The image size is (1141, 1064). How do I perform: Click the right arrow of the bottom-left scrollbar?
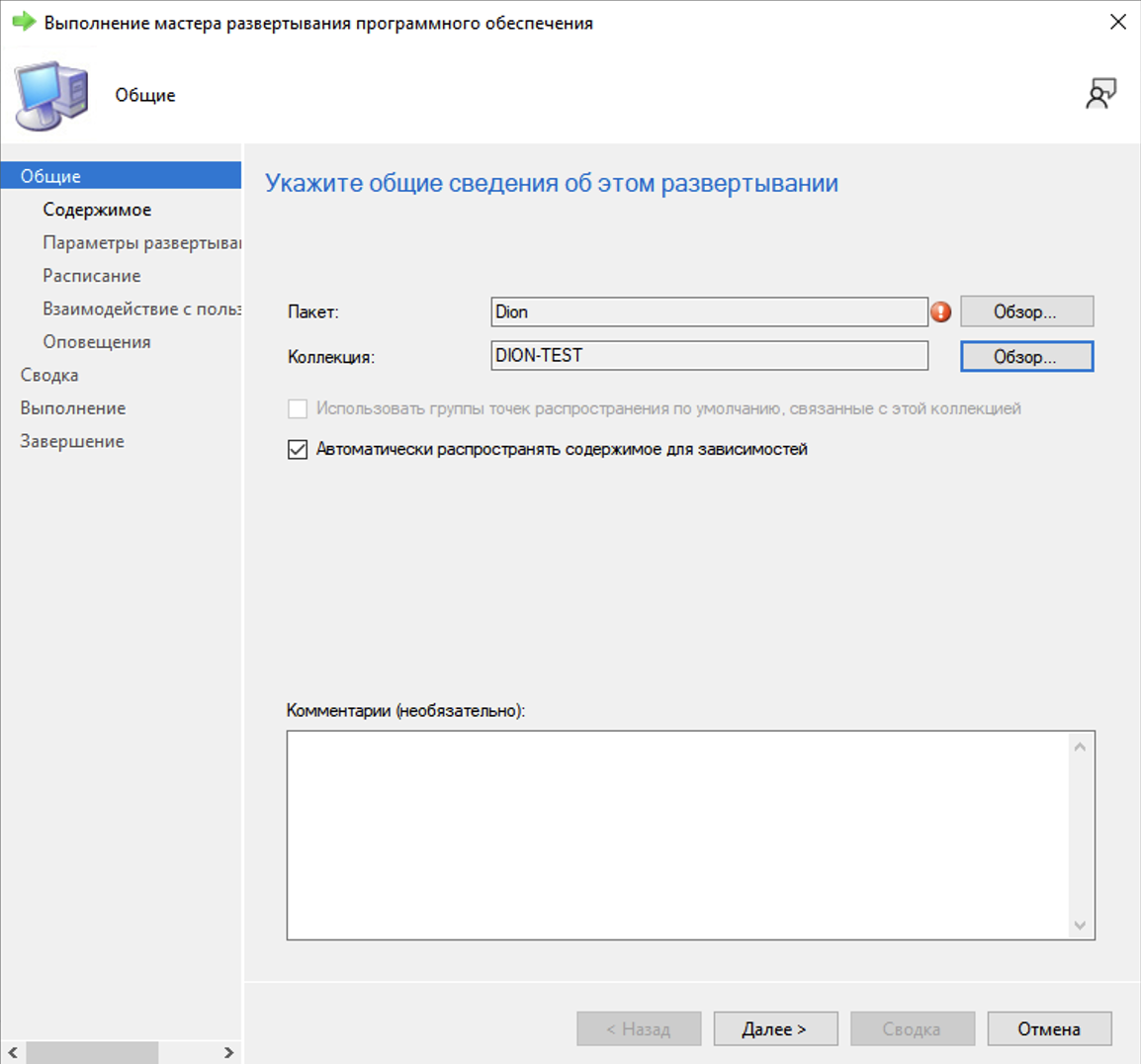point(229,1054)
